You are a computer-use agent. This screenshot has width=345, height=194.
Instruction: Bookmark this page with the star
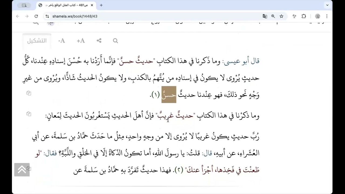281,16
